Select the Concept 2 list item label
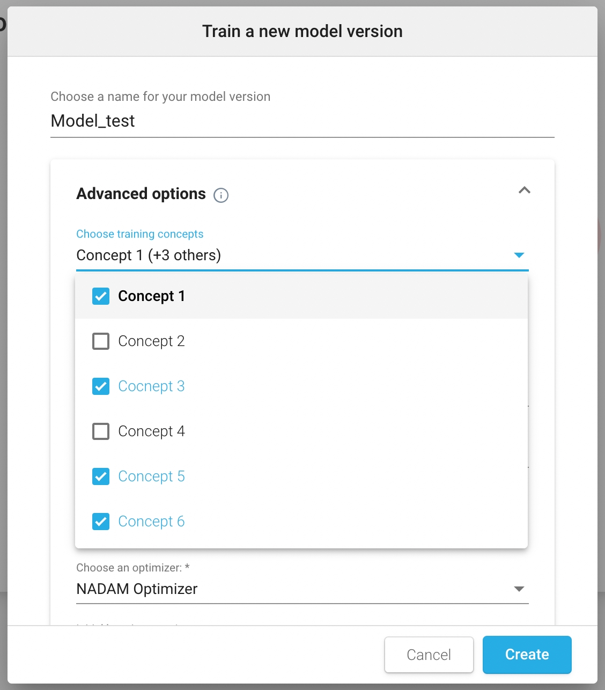 pyautogui.click(x=151, y=341)
